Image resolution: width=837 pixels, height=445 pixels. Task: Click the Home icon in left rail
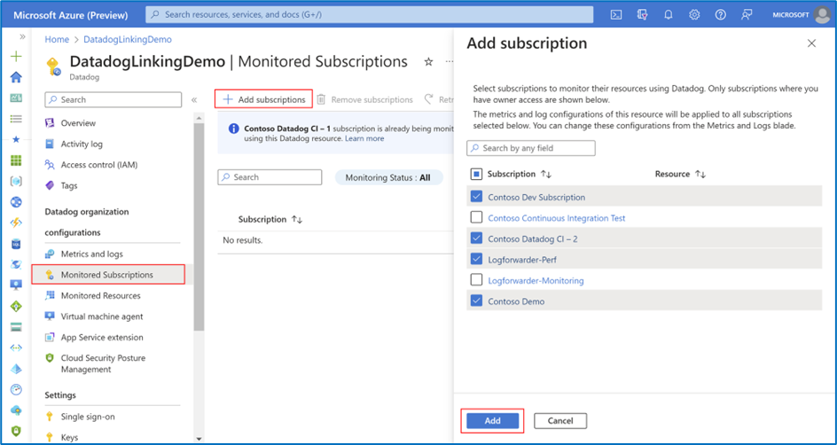16,77
